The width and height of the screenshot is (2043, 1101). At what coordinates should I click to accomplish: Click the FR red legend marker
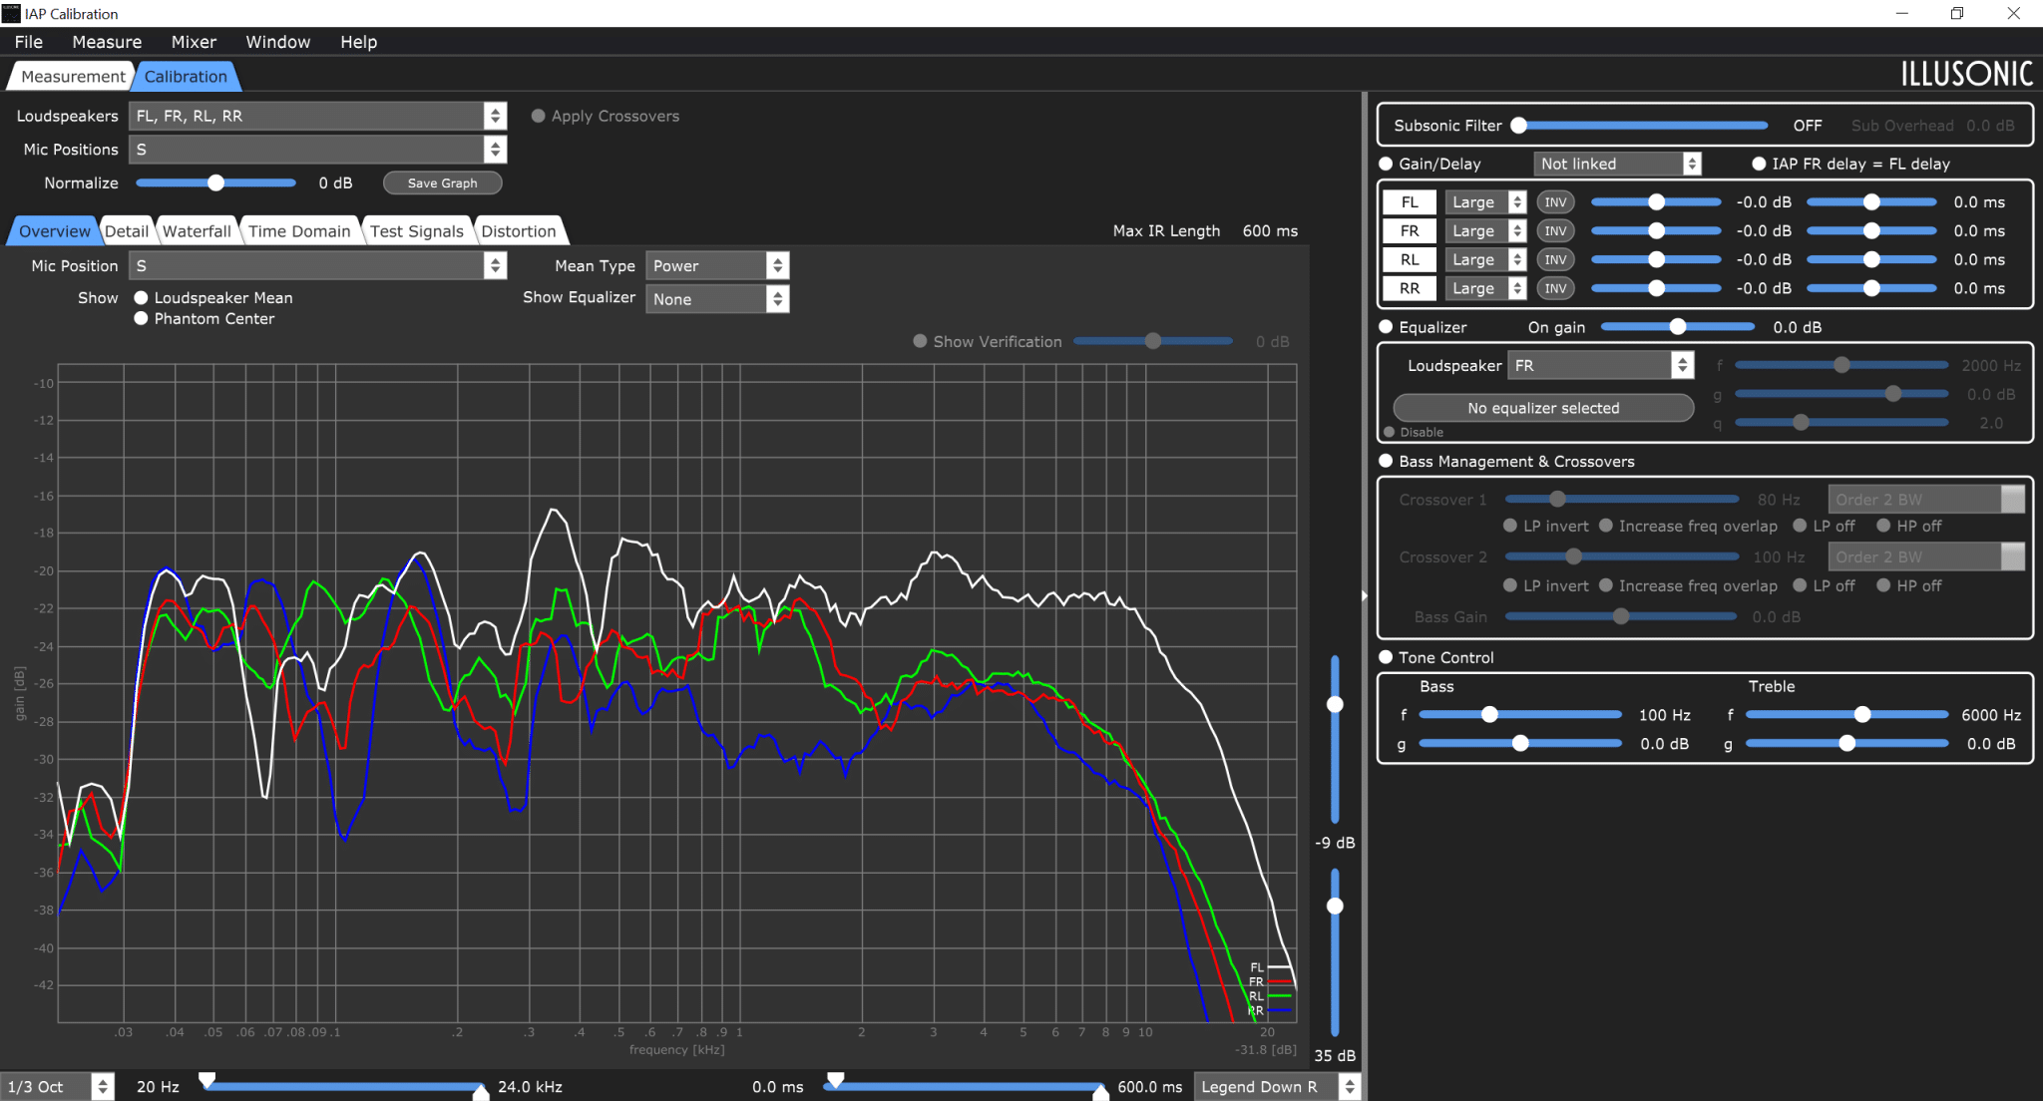(x=1280, y=982)
